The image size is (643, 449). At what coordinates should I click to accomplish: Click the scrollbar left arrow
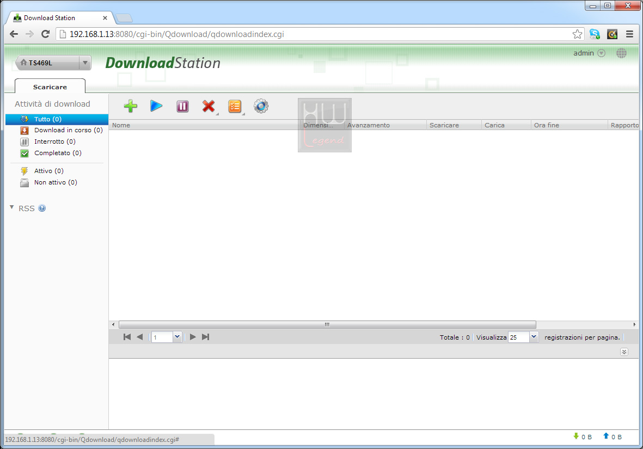pos(113,324)
